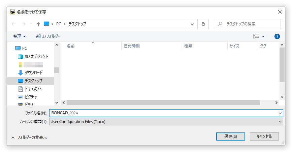Click the Back navigation arrow
The width and height of the screenshot is (292, 152).
13,24
